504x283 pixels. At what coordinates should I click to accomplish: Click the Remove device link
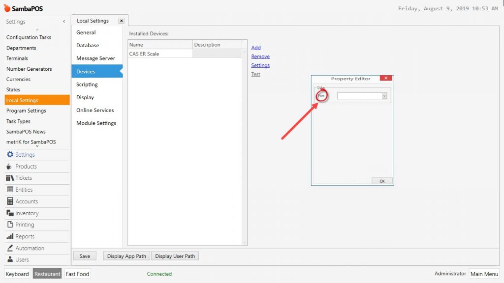coord(260,57)
